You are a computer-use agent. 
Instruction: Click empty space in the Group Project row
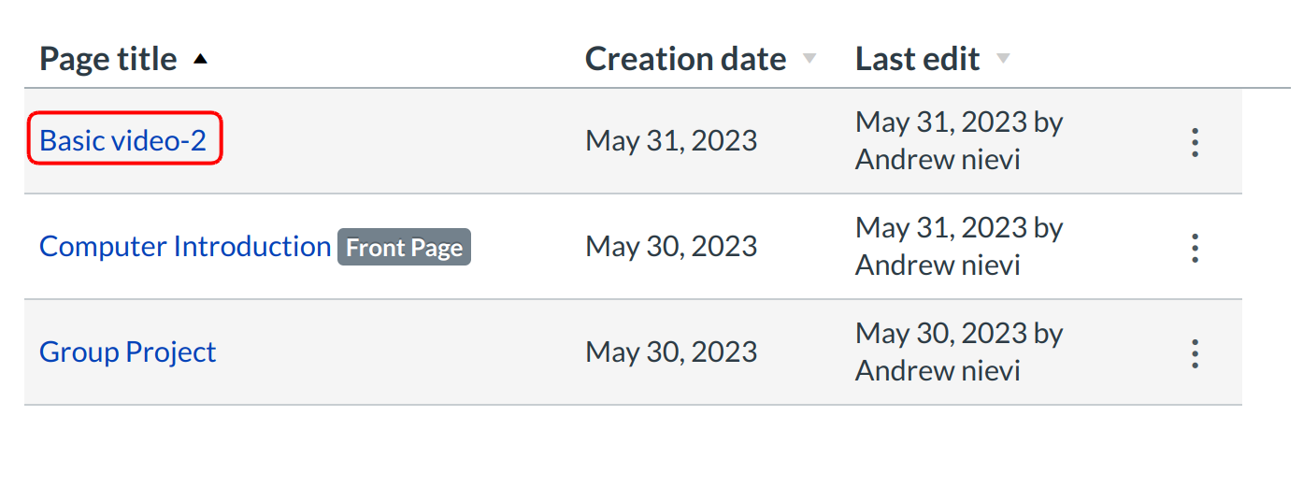click(x=402, y=352)
